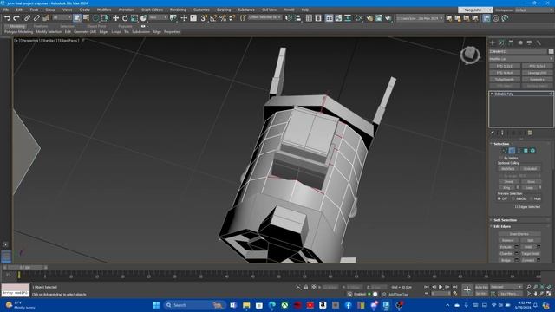Activate the Select and Move tool
Image resolution: width=555 pixels, height=312 pixels.
tap(115, 18)
